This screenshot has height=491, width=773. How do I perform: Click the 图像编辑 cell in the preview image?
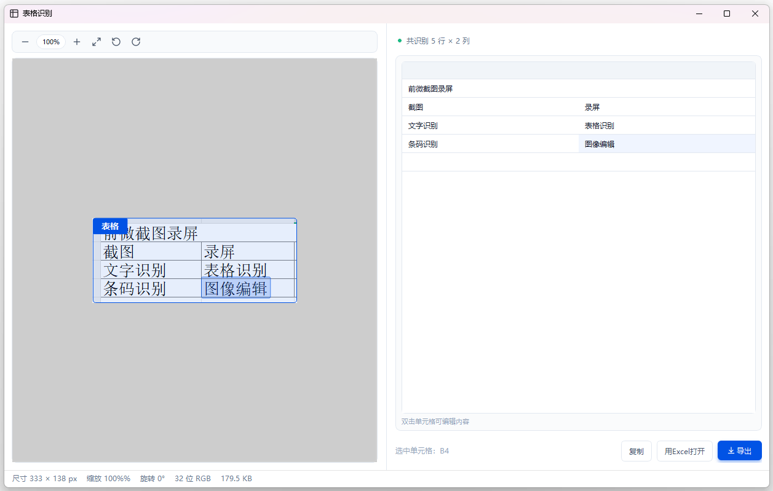[236, 288]
